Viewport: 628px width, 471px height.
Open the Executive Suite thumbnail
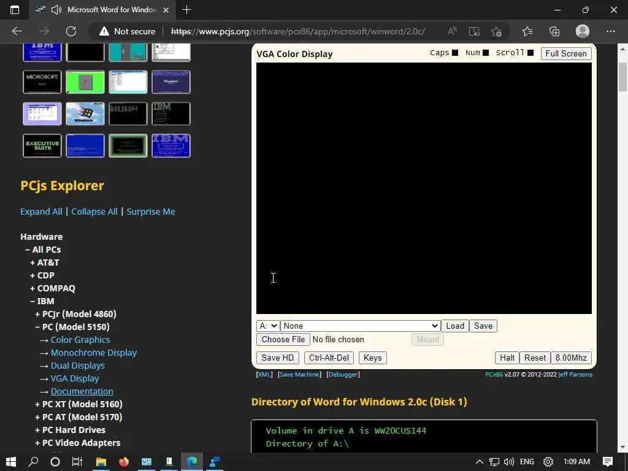pyautogui.click(x=42, y=145)
